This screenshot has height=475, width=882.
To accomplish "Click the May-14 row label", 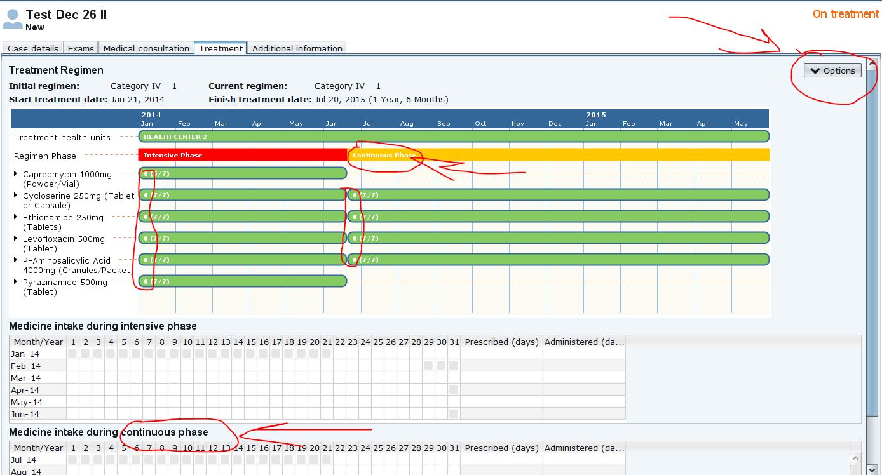I will (x=27, y=402).
